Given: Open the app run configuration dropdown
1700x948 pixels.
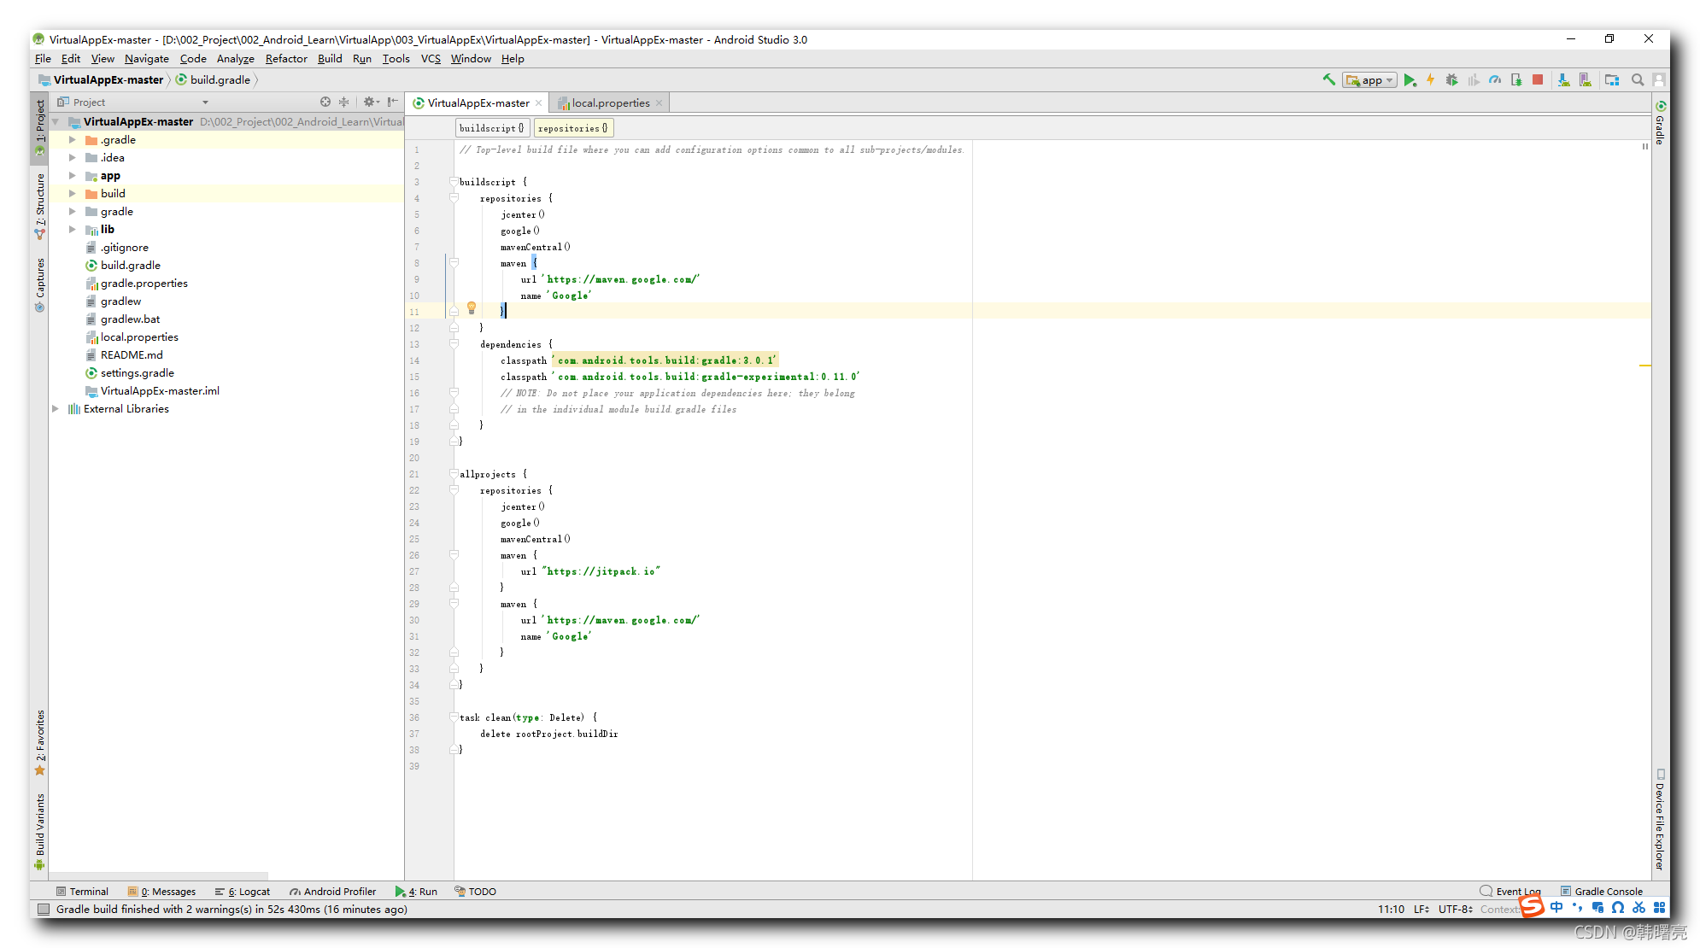Looking at the screenshot, I should pos(1369,79).
